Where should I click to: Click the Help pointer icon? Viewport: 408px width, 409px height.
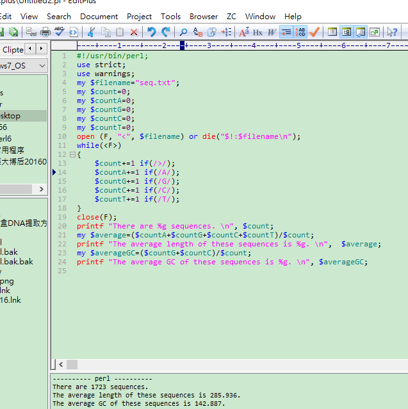[392, 32]
